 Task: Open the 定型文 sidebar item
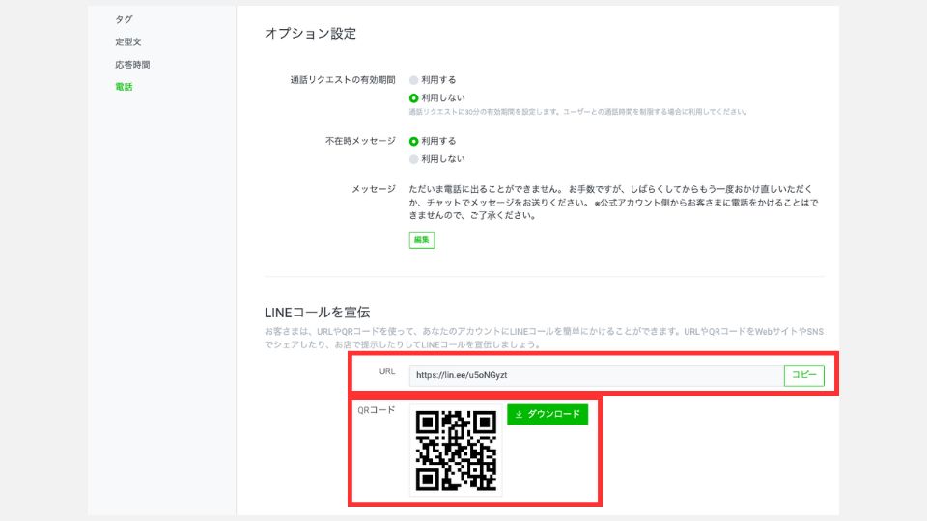click(x=127, y=41)
